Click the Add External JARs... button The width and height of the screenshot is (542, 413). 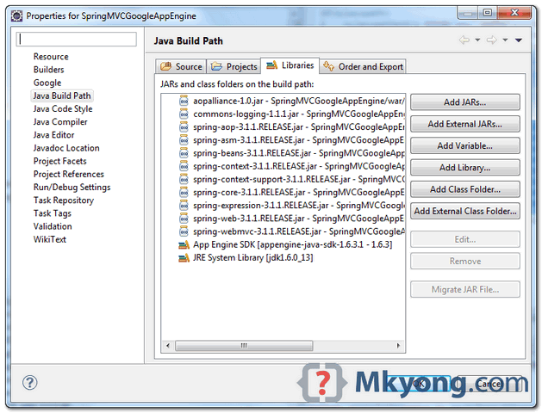pos(465,124)
